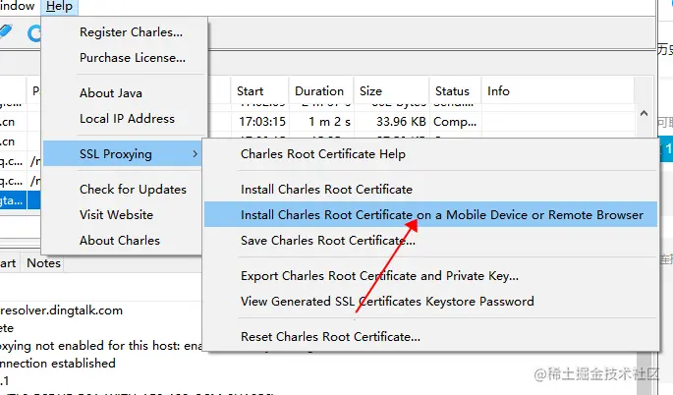This screenshot has height=395, width=673.
Task: Click the blue circular refresh toolbar icon
Action: coord(34,33)
